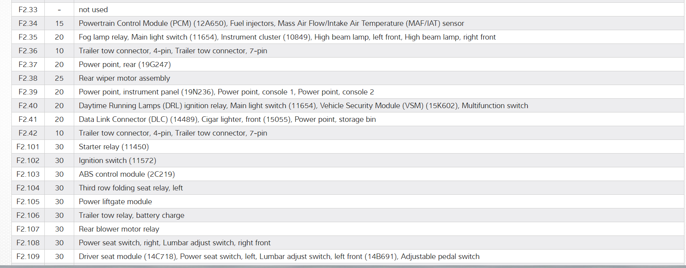Image resolution: width=686 pixels, height=268 pixels.
Task: Select the Daytime Running Lamps description row
Action: [x=303, y=106]
